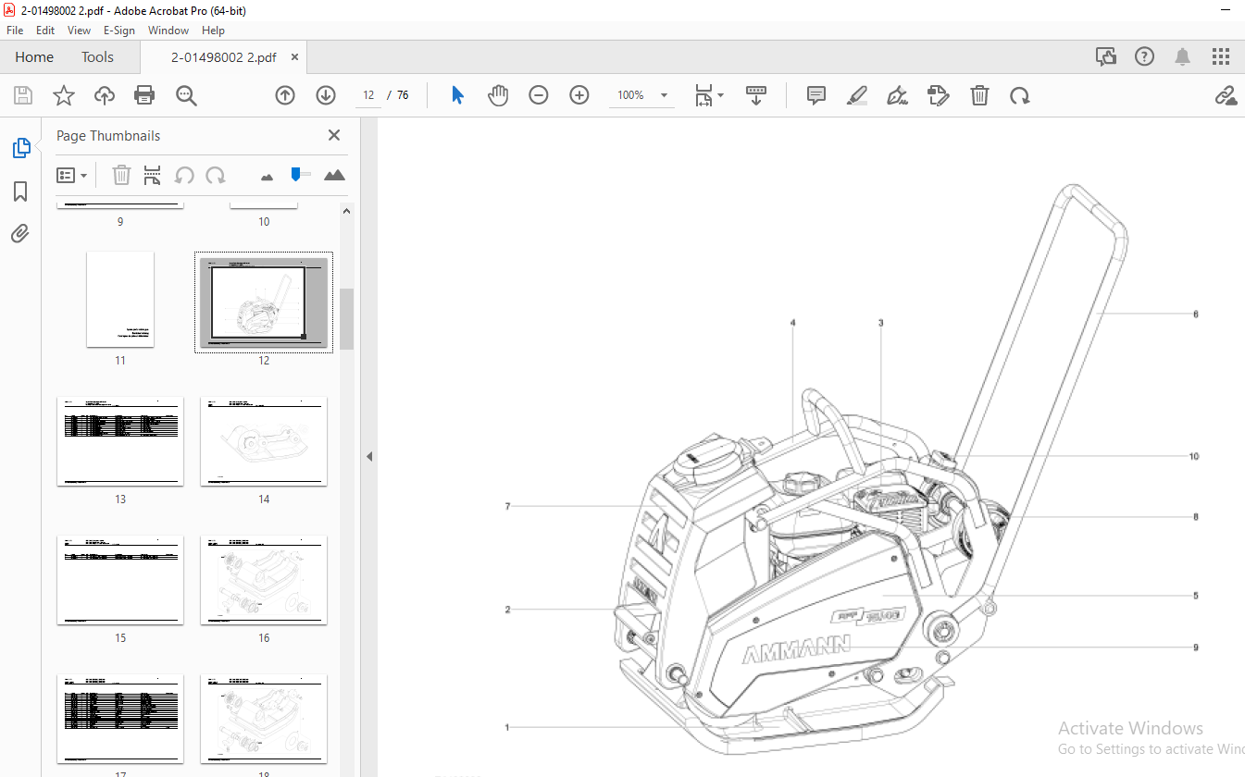Select page 16 thumbnail
The height and width of the screenshot is (777, 1245).
click(x=264, y=580)
